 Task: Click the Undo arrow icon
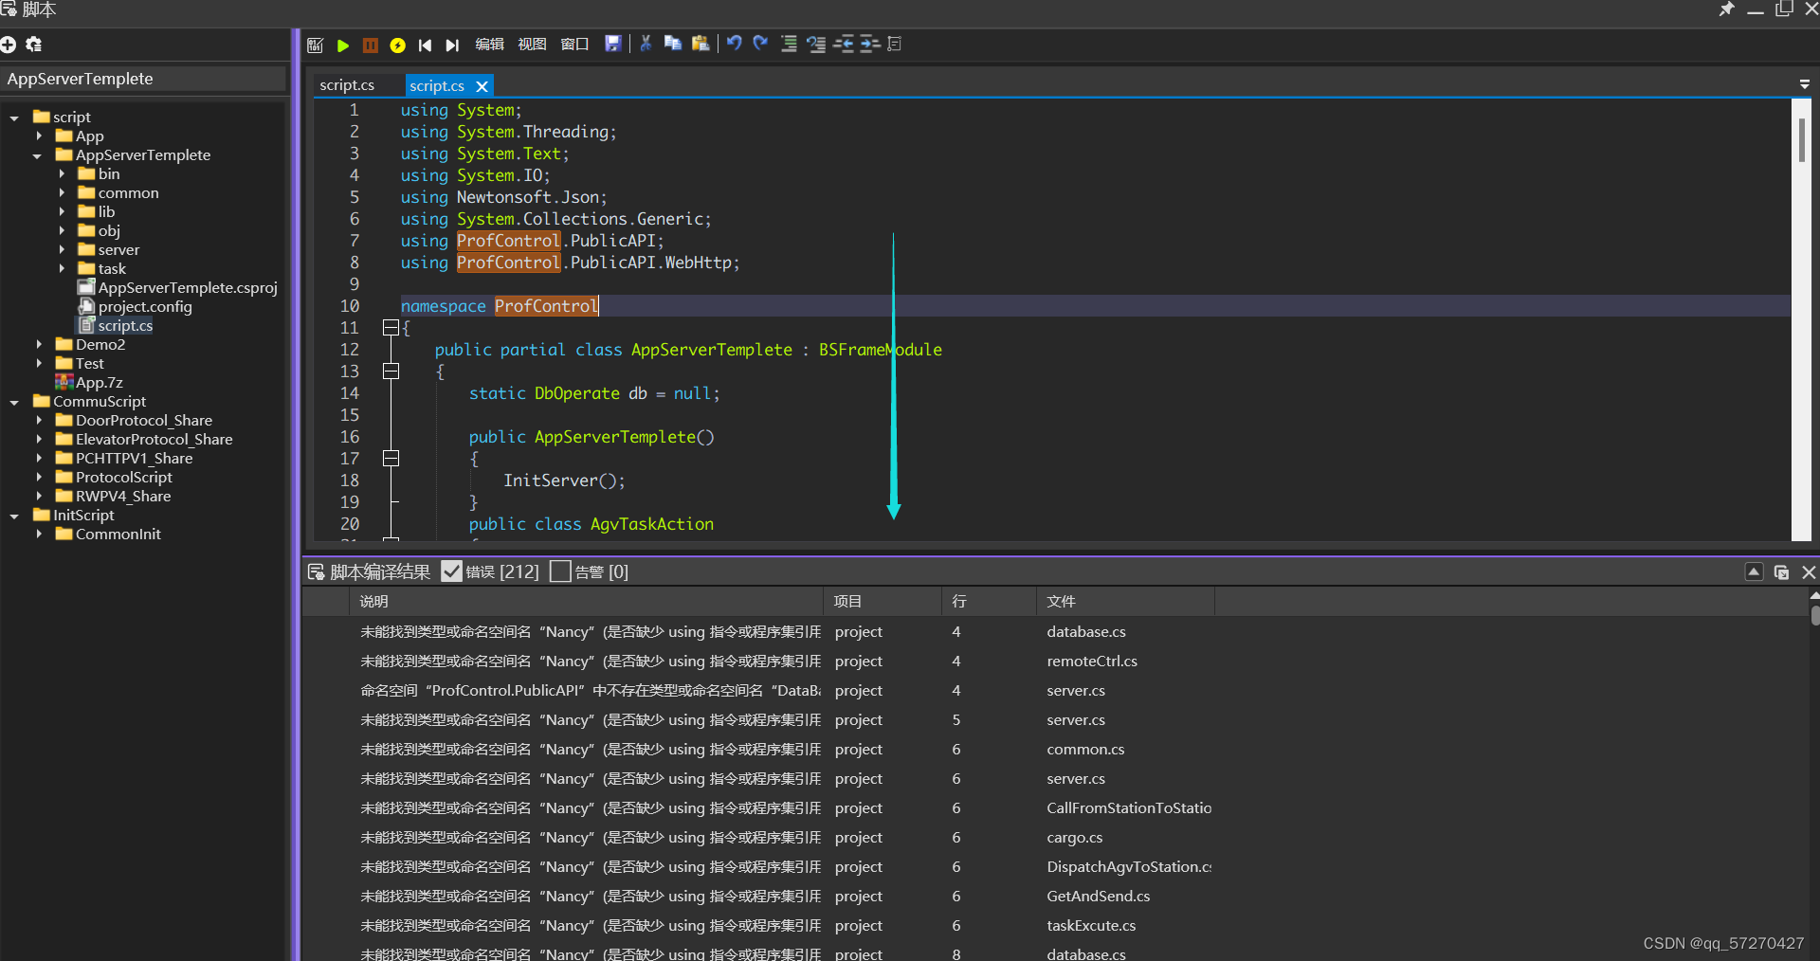click(734, 44)
